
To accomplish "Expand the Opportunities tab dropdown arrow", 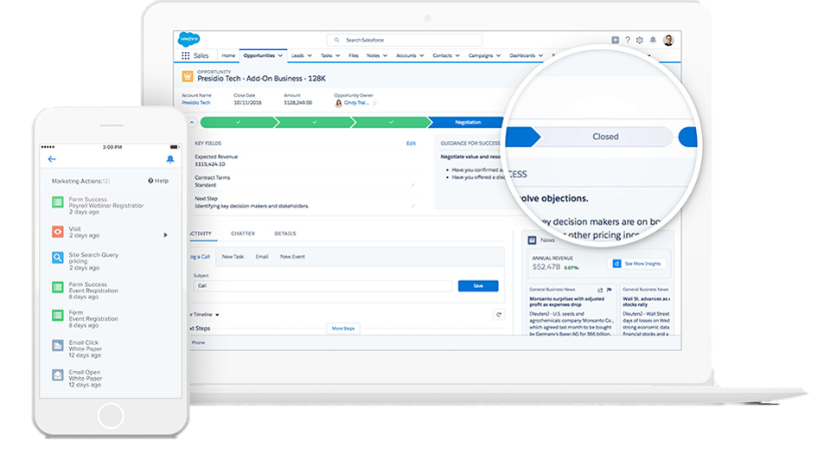I will (x=280, y=55).
